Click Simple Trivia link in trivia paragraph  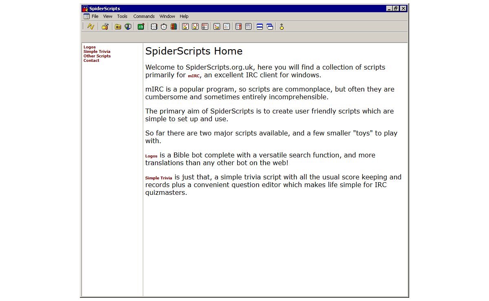pyautogui.click(x=159, y=178)
